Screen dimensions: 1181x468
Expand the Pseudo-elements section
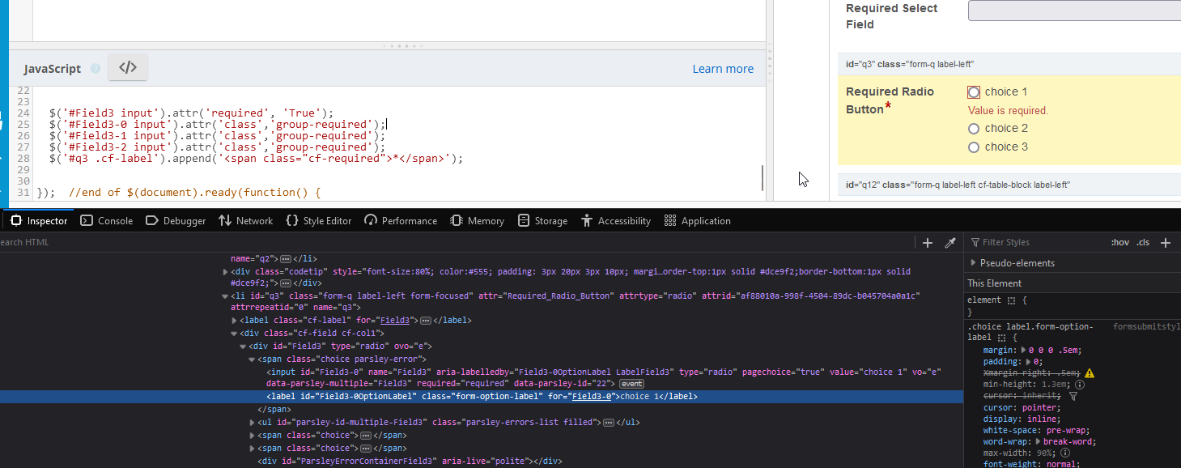click(x=973, y=263)
